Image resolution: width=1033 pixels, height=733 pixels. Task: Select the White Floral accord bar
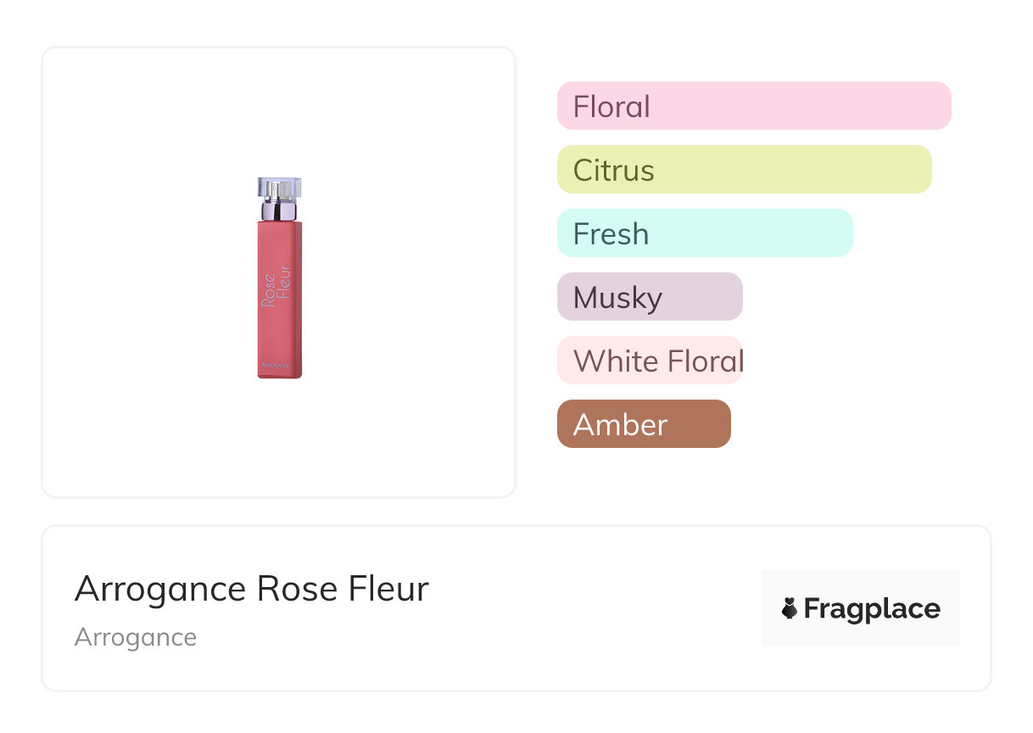pyautogui.click(x=650, y=361)
